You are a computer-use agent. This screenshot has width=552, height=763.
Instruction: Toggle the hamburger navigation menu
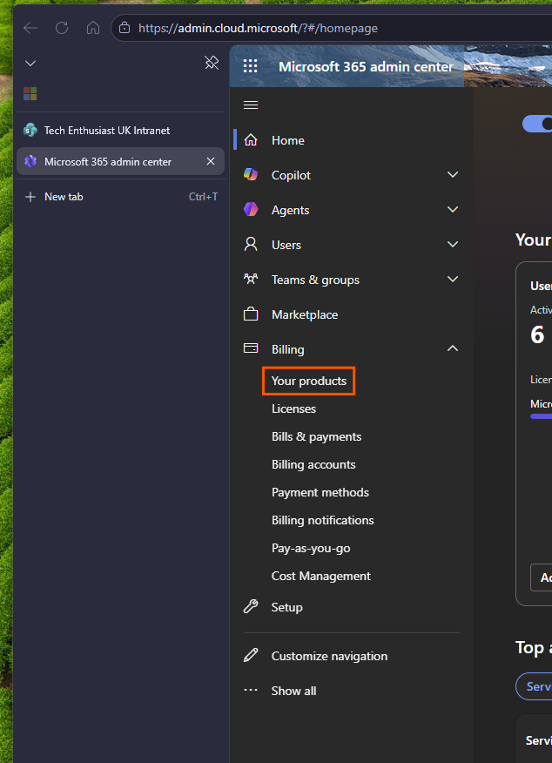pyautogui.click(x=251, y=105)
